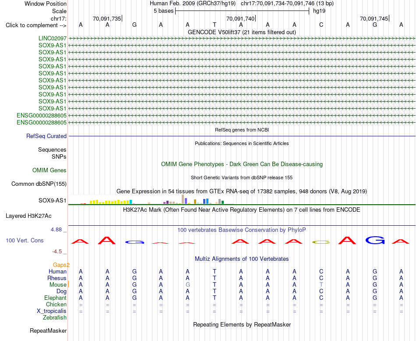Click the Common dbSNP(155) track label
Image resolution: width=416 pixels, height=341 pixels.
(x=39, y=184)
